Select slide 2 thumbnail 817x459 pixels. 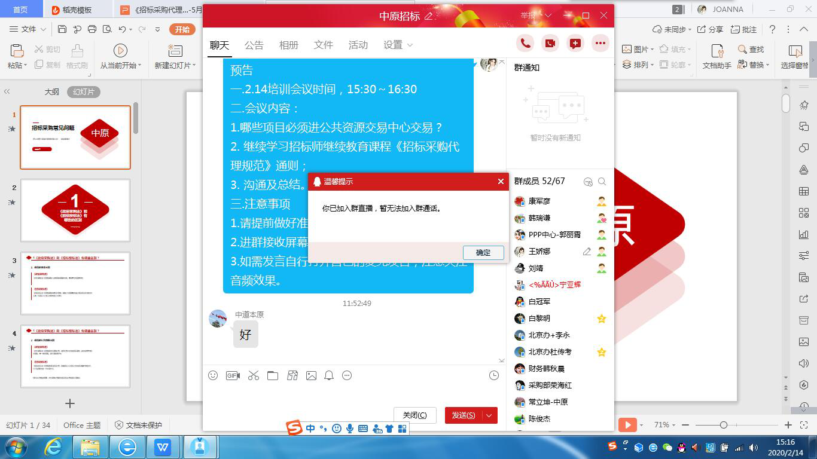75,210
